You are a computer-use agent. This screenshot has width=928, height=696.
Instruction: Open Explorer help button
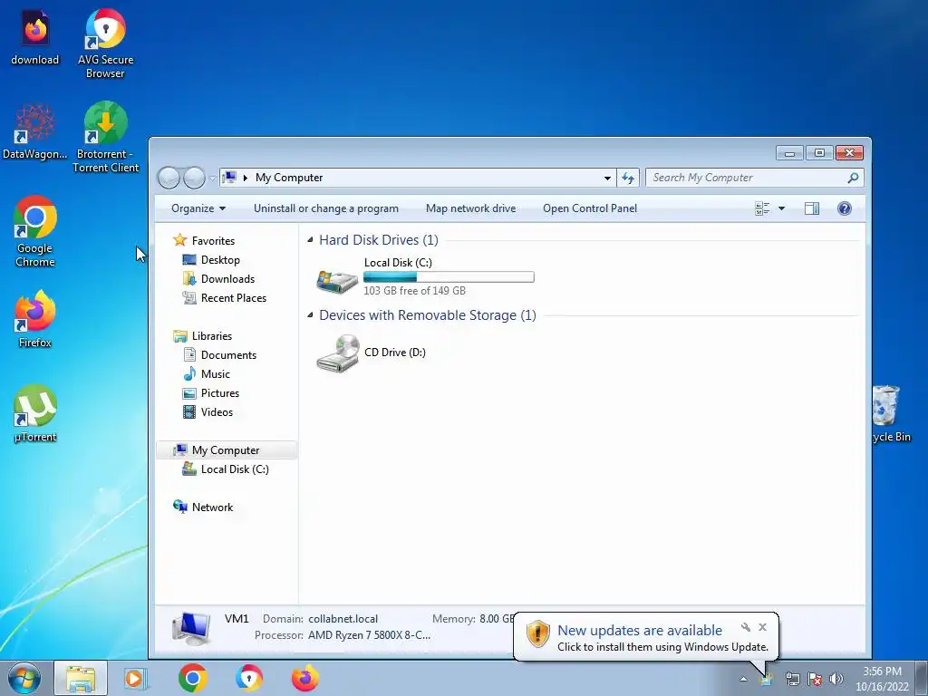click(x=845, y=208)
